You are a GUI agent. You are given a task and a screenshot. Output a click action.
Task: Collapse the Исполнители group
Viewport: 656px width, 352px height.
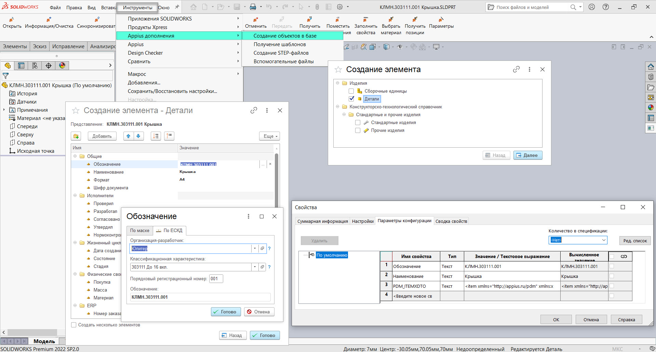click(x=75, y=195)
